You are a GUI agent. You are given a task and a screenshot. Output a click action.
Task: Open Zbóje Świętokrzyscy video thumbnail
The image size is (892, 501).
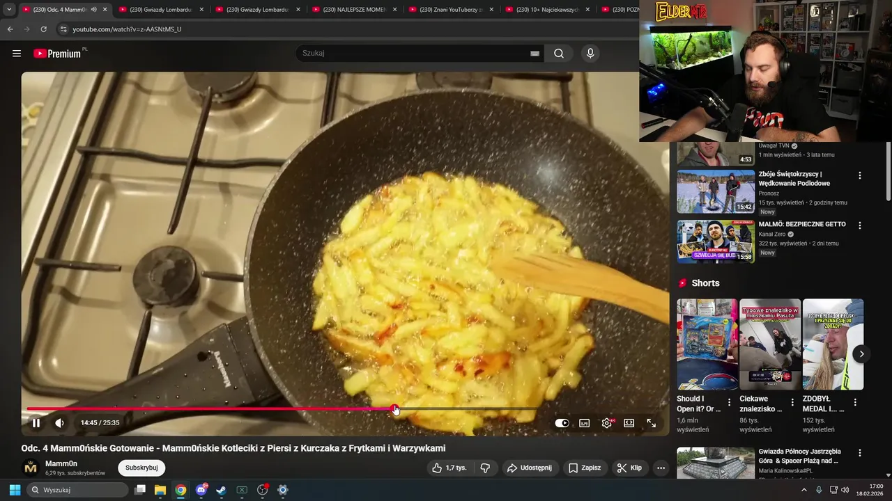click(x=716, y=191)
